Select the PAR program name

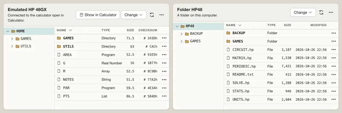(66, 88)
